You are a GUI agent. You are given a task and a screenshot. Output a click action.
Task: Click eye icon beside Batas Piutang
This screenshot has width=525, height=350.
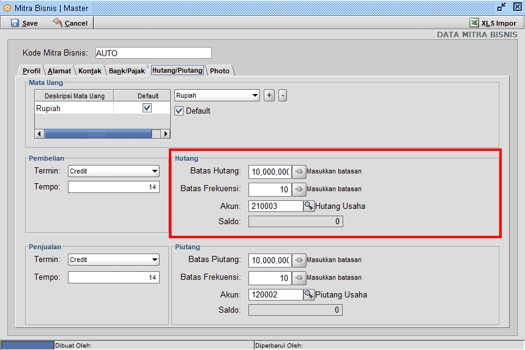(299, 260)
